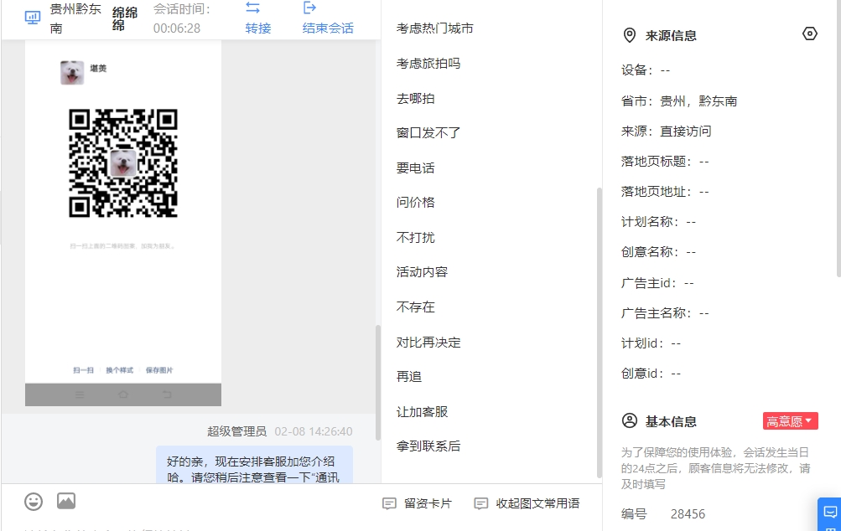Click the 创意id field row
This screenshot has width=841, height=531.
tap(652, 374)
